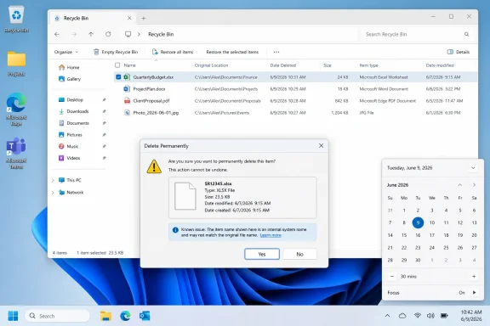Click the volume icon in system tray

pos(431,316)
